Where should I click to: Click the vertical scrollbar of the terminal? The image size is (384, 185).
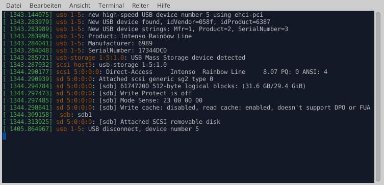pyautogui.click(x=378, y=96)
